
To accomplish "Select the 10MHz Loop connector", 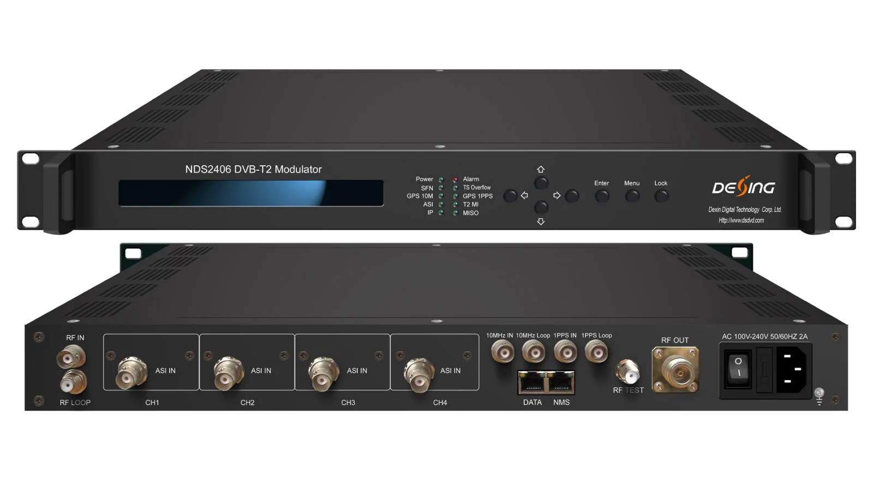I will pyautogui.click(x=534, y=352).
